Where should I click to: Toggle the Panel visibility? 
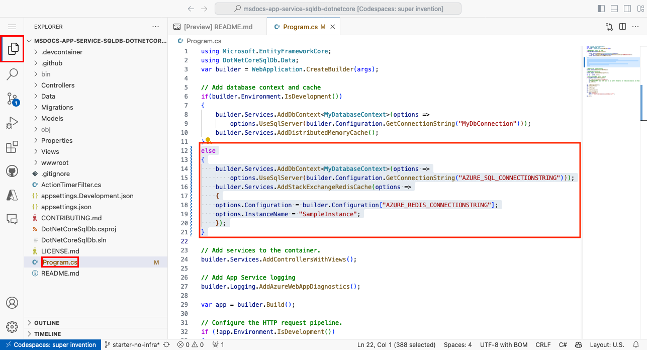614,8
